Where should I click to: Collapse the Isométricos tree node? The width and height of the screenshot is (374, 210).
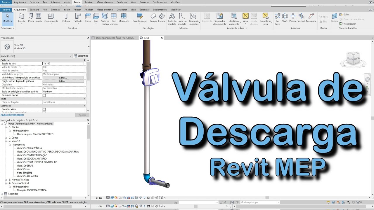10,145
